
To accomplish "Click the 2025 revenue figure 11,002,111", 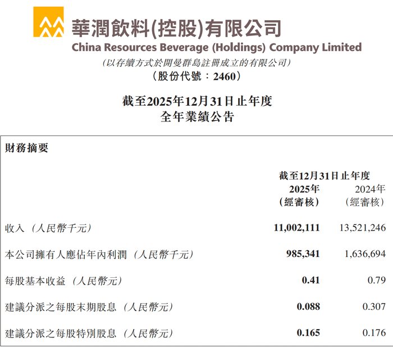I will [x=296, y=228].
